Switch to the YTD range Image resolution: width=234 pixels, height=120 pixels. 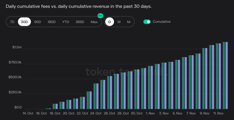point(66,22)
